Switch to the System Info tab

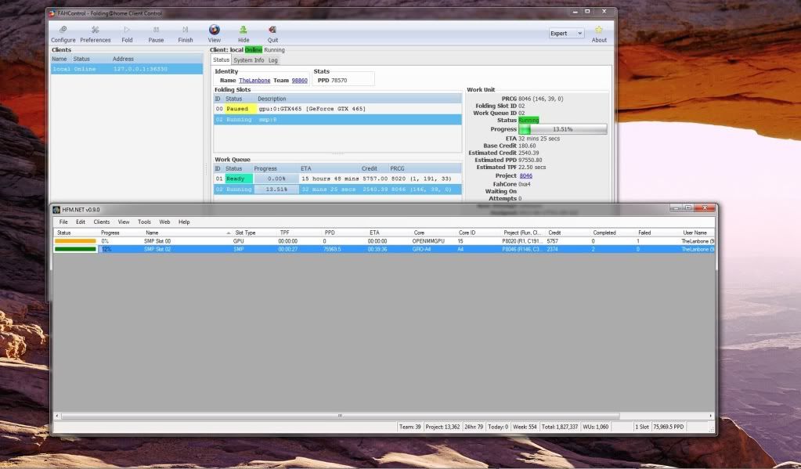point(249,60)
